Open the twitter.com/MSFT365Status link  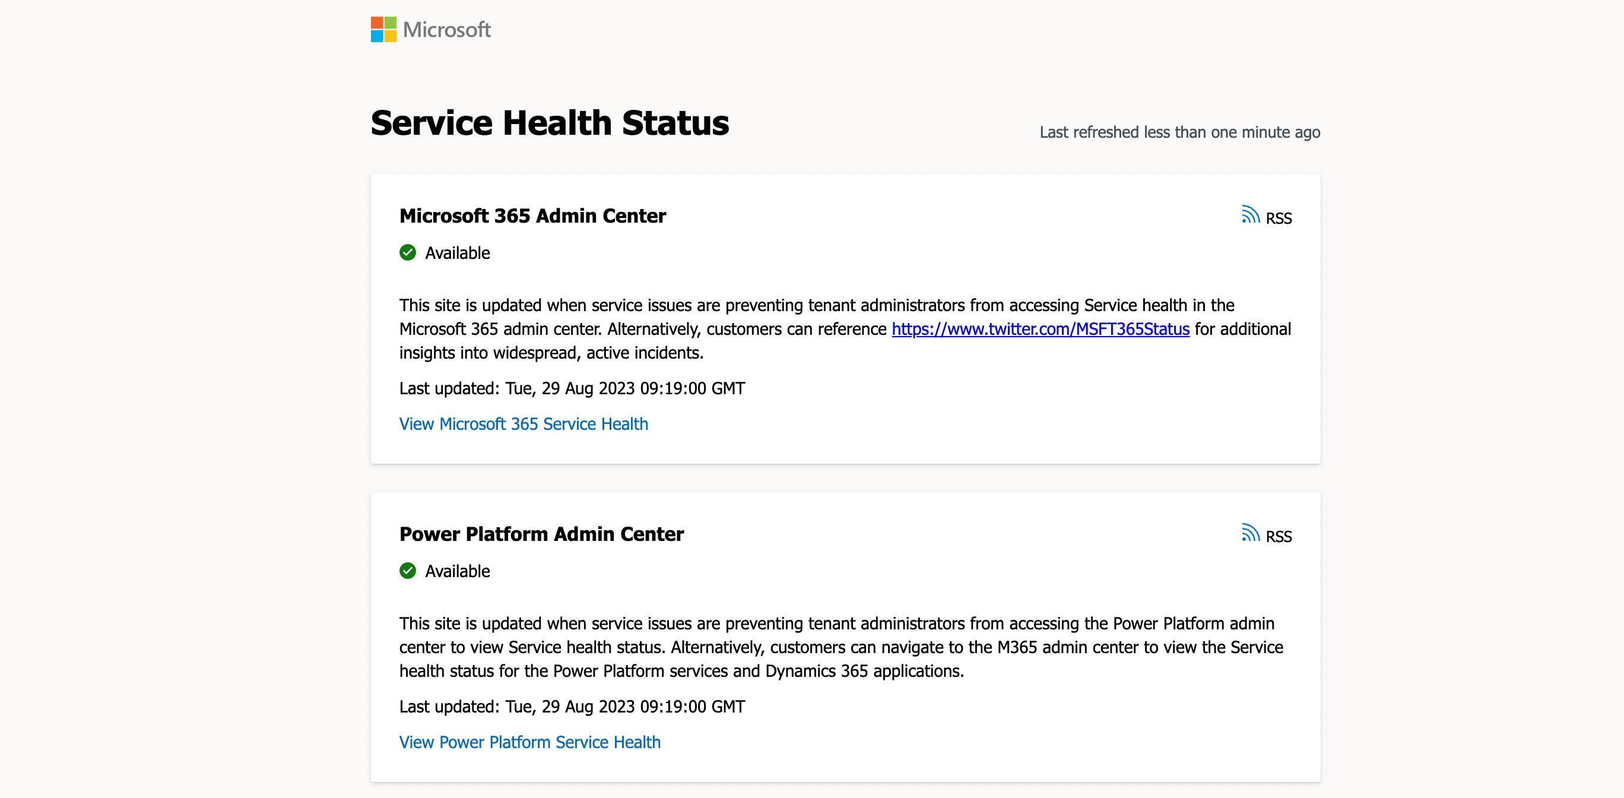click(x=1040, y=330)
